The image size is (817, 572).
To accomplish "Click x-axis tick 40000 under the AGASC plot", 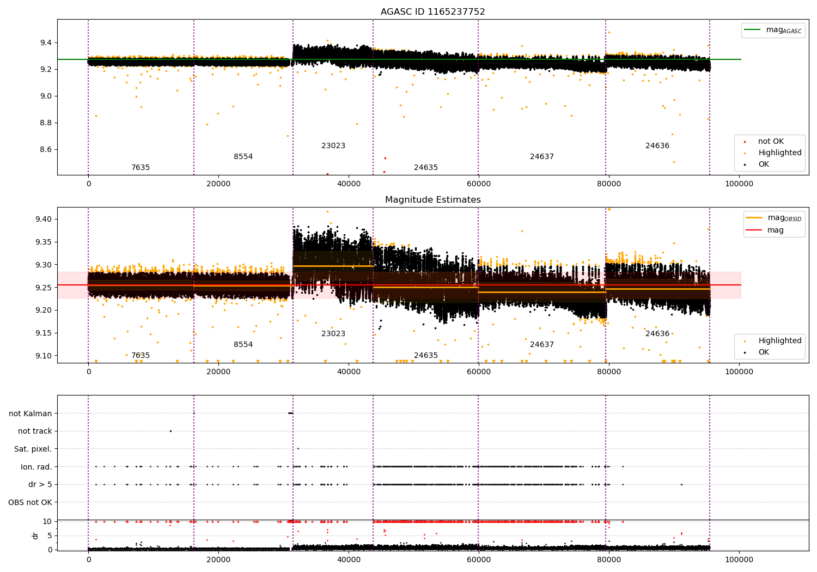I will click(349, 184).
